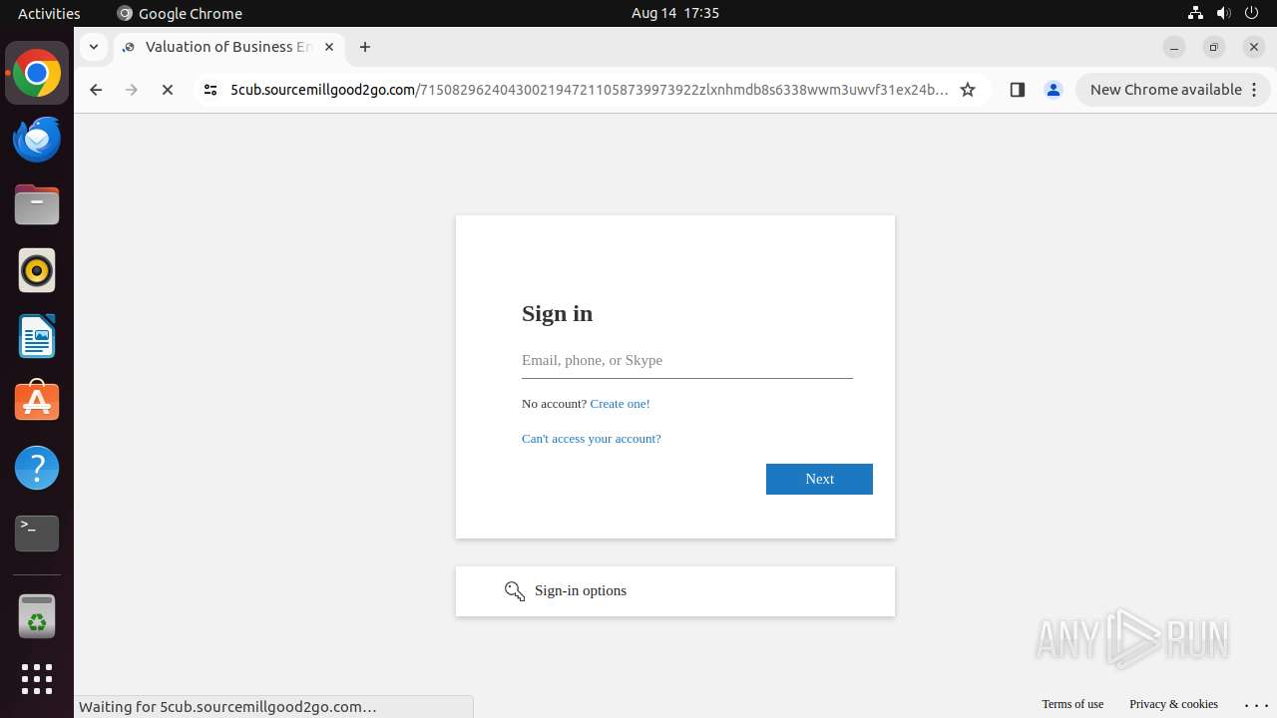Go back using browser back arrow
The image size is (1277, 718).
[96, 90]
